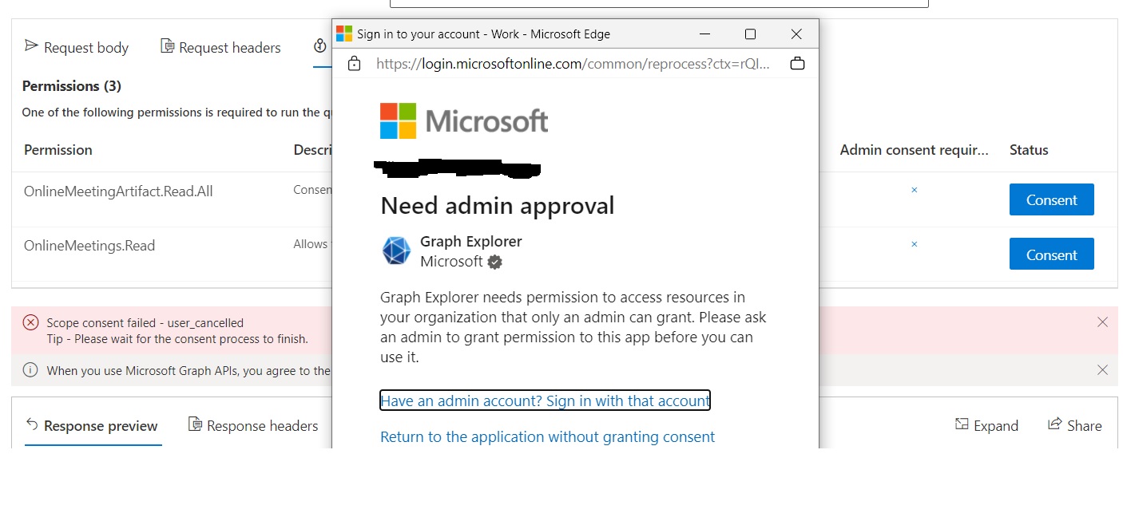Dismiss the Microsoft Graph APIs info banner
This screenshot has height=513, width=1123.
click(x=1102, y=370)
